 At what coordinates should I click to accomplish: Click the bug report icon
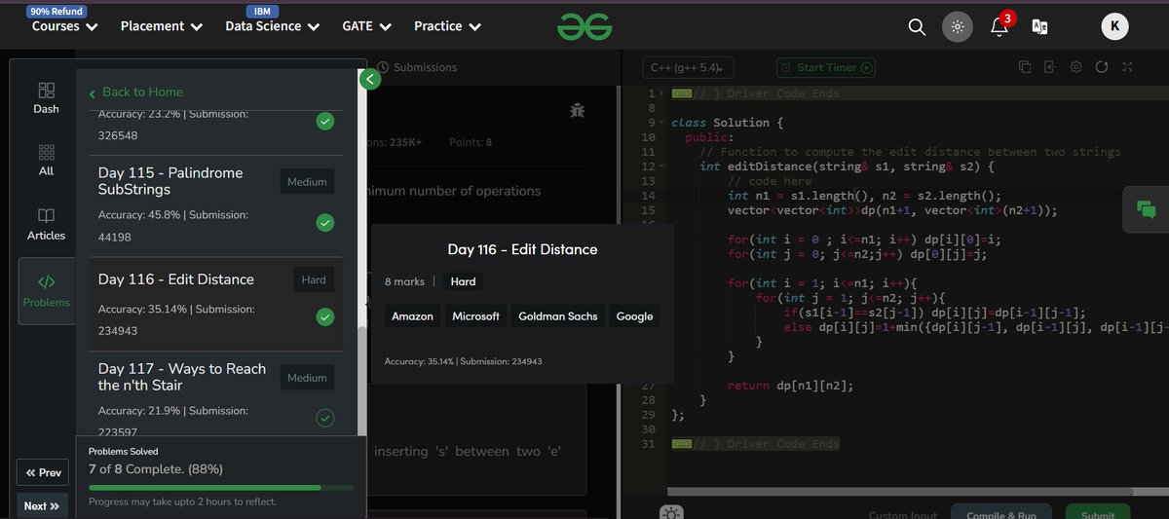(578, 110)
